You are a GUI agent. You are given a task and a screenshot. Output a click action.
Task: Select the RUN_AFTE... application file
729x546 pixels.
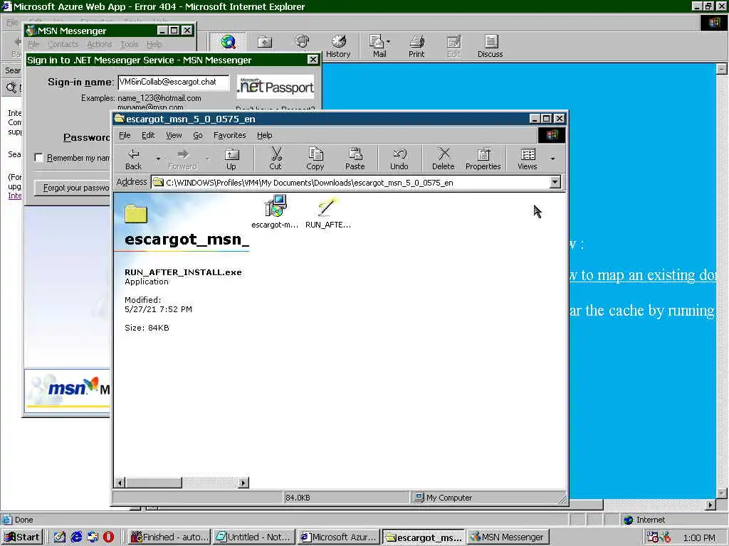point(327,212)
